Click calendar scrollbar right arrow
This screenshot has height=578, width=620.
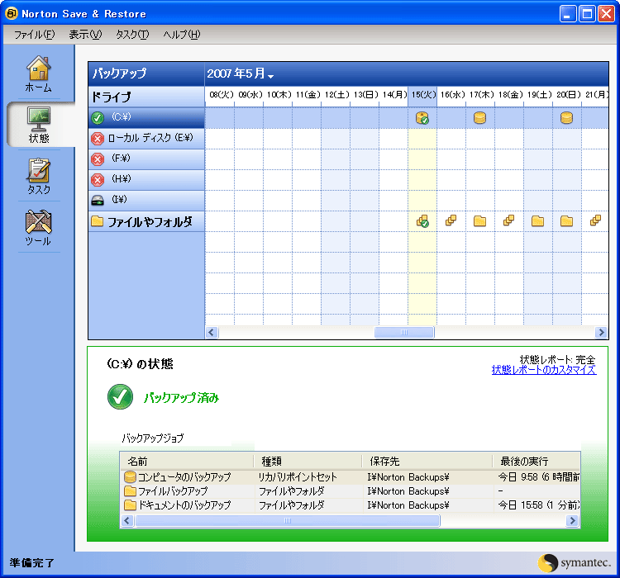click(x=602, y=332)
